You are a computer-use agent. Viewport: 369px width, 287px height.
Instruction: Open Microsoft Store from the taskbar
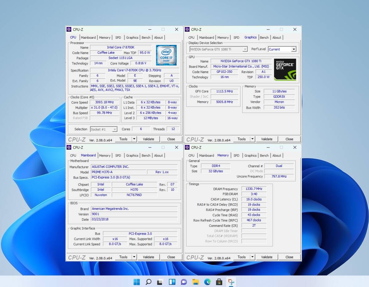coord(219,282)
